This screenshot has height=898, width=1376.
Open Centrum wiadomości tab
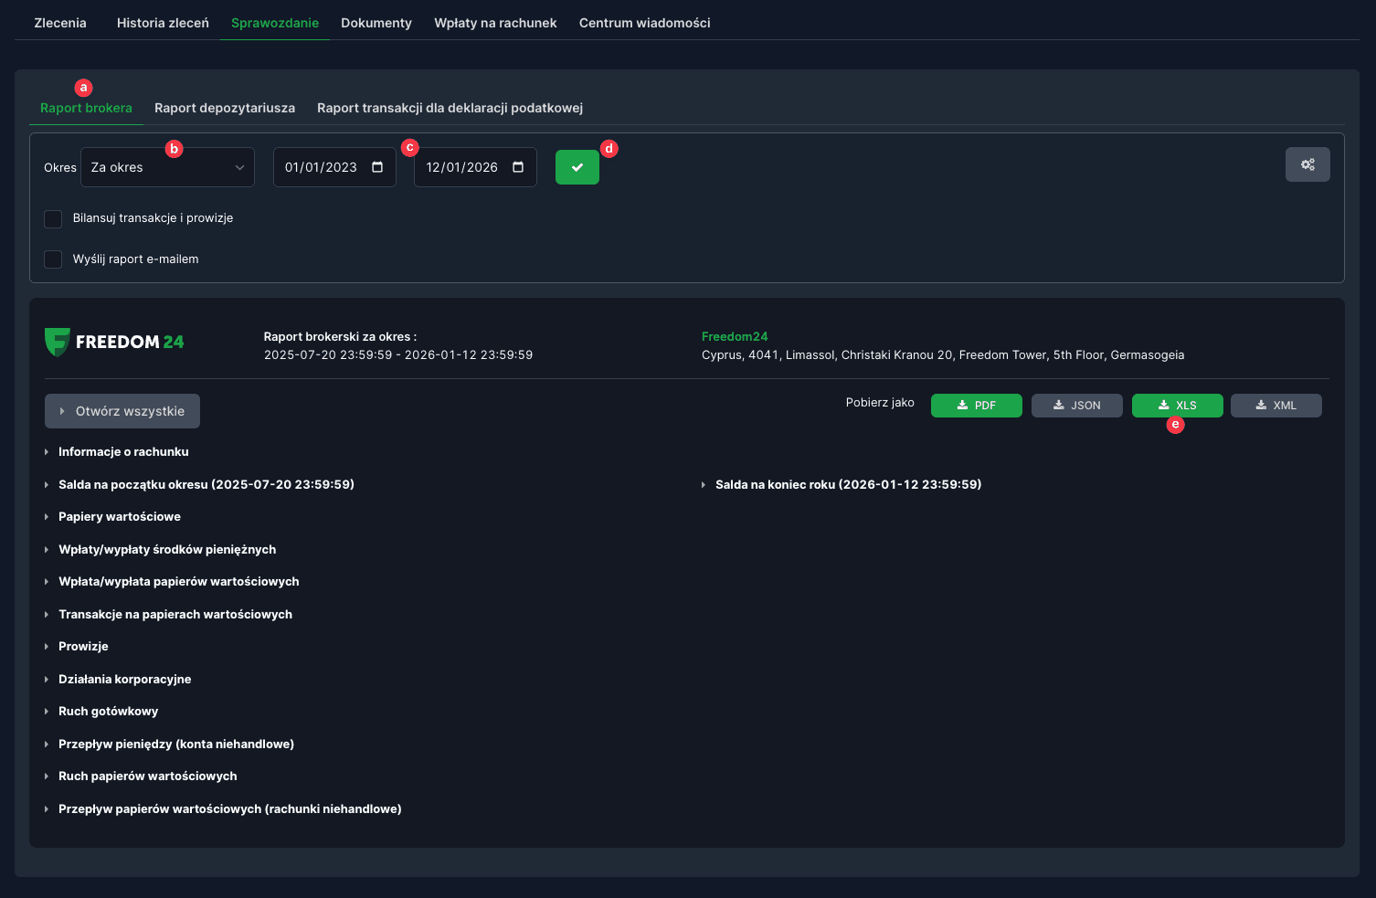pos(644,23)
